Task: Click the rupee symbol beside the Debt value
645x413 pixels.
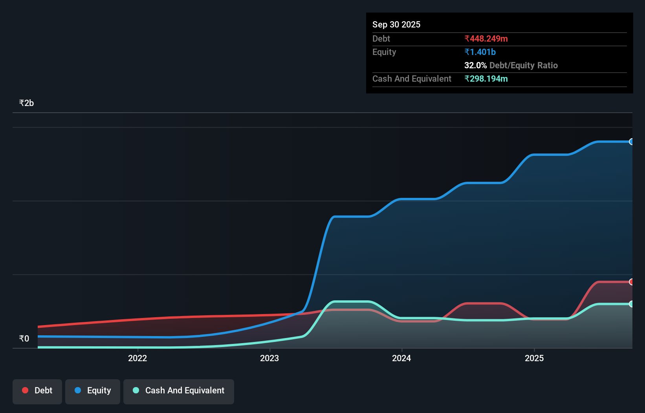Action: 467,38
